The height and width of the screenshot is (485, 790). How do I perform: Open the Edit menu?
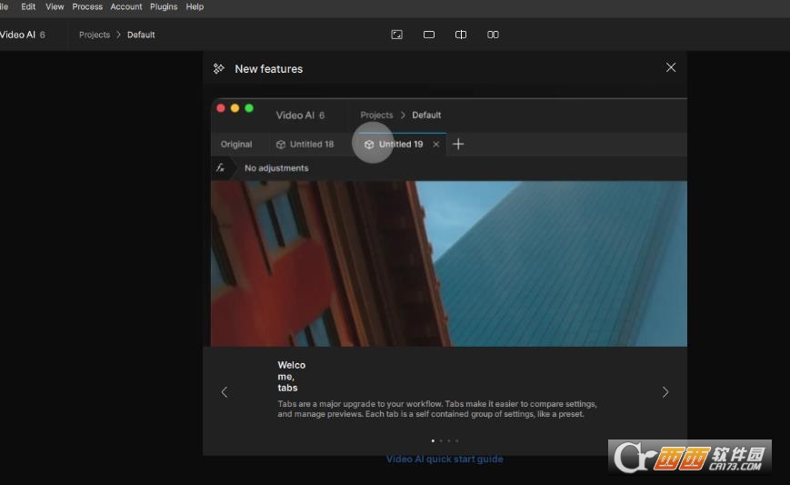[x=28, y=6]
